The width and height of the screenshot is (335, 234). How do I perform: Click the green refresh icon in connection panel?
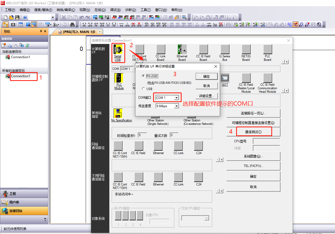click(27, 45)
